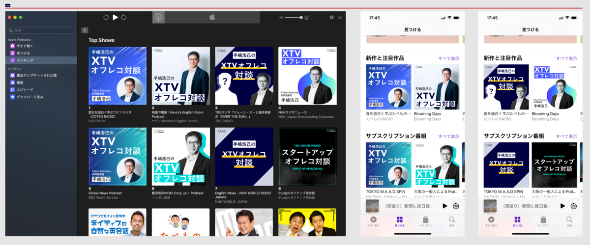The height and width of the screenshot is (245, 590).
Task: Open rank 3 question-mark artwork in Top Shows
Action: click(x=244, y=76)
